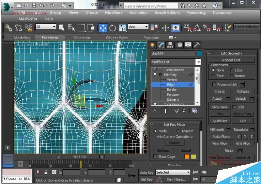Open the Utilities hammer panel tab
This screenshot has height=184, width=261.
[197, 45]
